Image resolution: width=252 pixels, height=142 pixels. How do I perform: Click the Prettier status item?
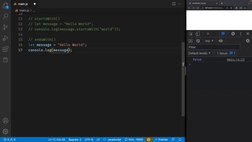(161, 140)
